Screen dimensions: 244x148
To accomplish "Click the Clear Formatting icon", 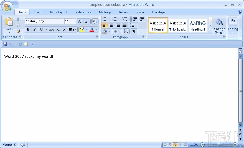I will 95,21.
